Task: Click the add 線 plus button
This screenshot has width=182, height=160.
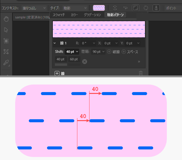Action: coord(57,73)
